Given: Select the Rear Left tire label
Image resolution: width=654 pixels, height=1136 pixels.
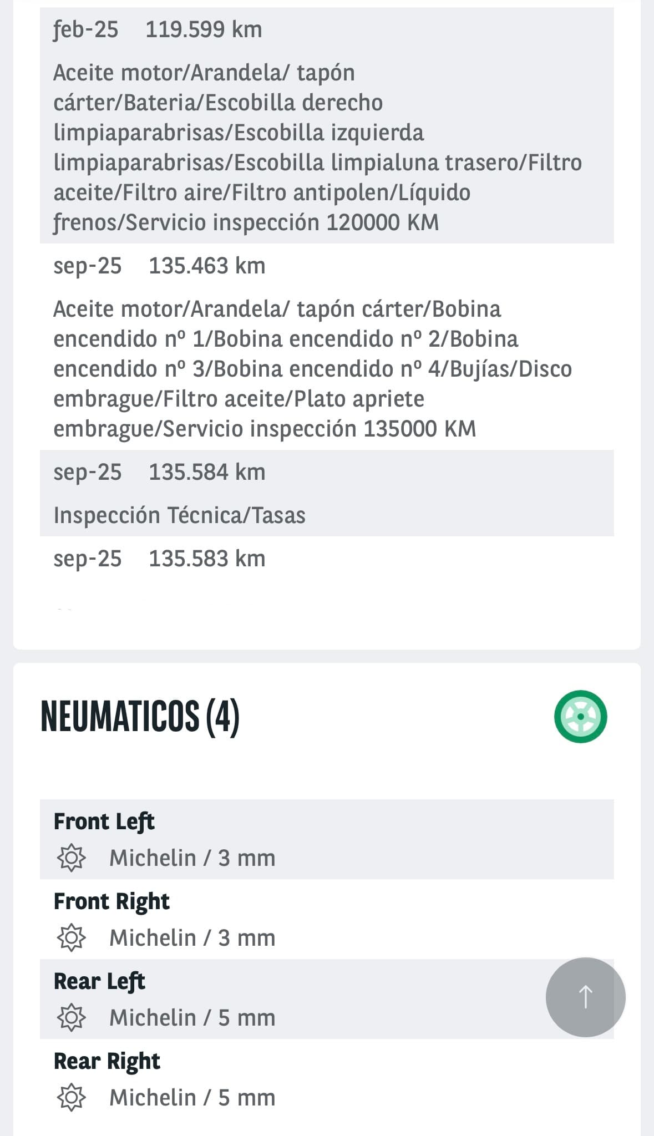Looking at the screenshot, I should (99, 981).
